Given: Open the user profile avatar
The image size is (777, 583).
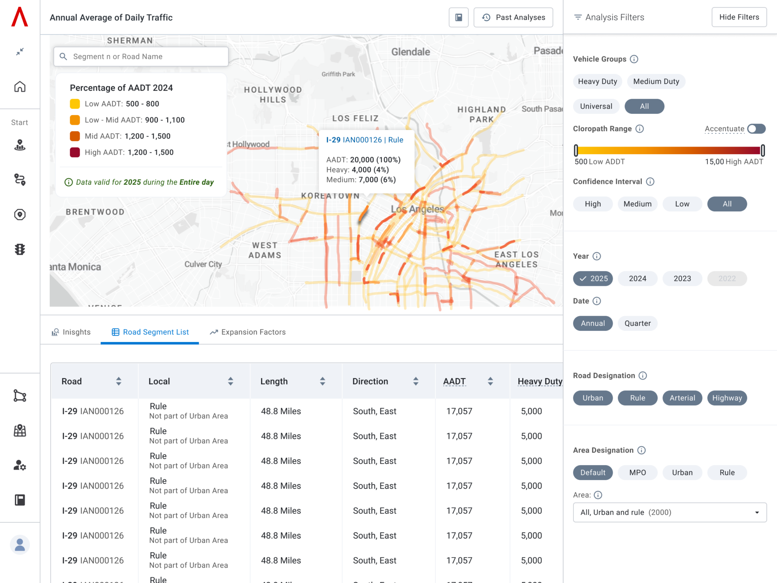Looking at the screenshot, I should coord(20,545).
